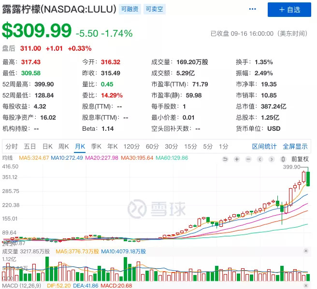Click the MA60:129.86 moving average label

pos(172,158)
